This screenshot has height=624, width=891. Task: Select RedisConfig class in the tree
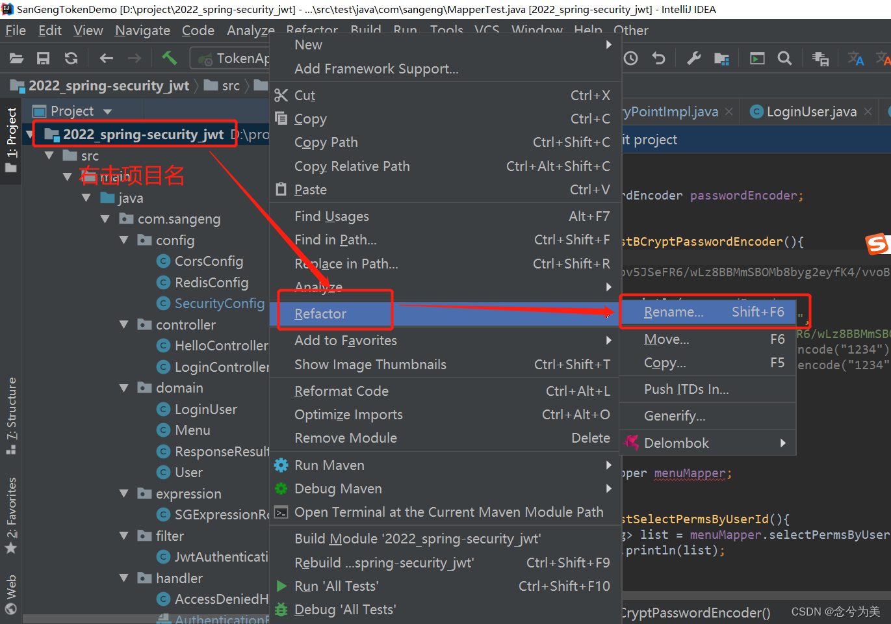(x=203, y=283)
